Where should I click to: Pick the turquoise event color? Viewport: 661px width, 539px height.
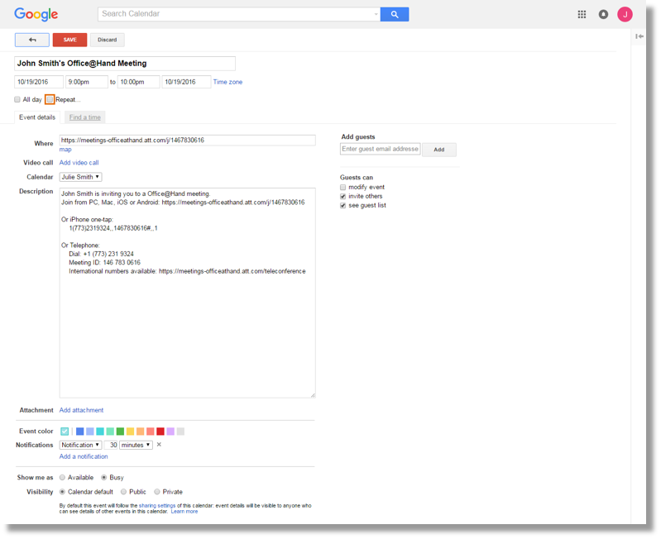(100, 432)
